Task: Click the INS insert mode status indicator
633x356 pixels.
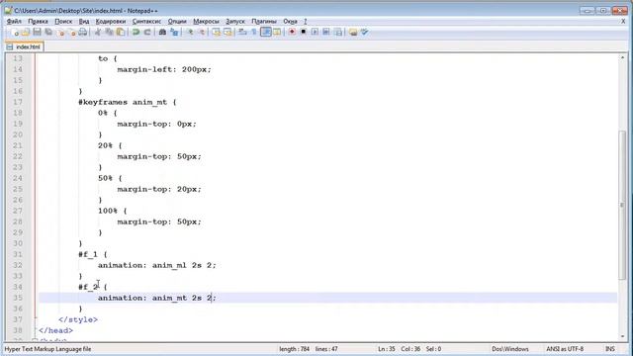Action: [x=610, y=349]
